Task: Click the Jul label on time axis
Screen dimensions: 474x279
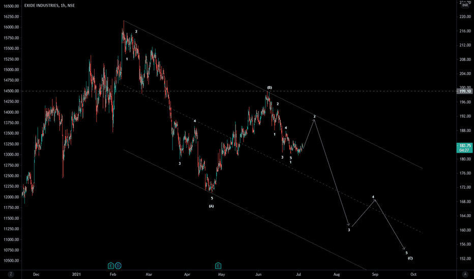Action: (299, 274)
